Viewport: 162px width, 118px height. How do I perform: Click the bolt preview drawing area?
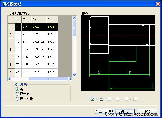(118, 52)
